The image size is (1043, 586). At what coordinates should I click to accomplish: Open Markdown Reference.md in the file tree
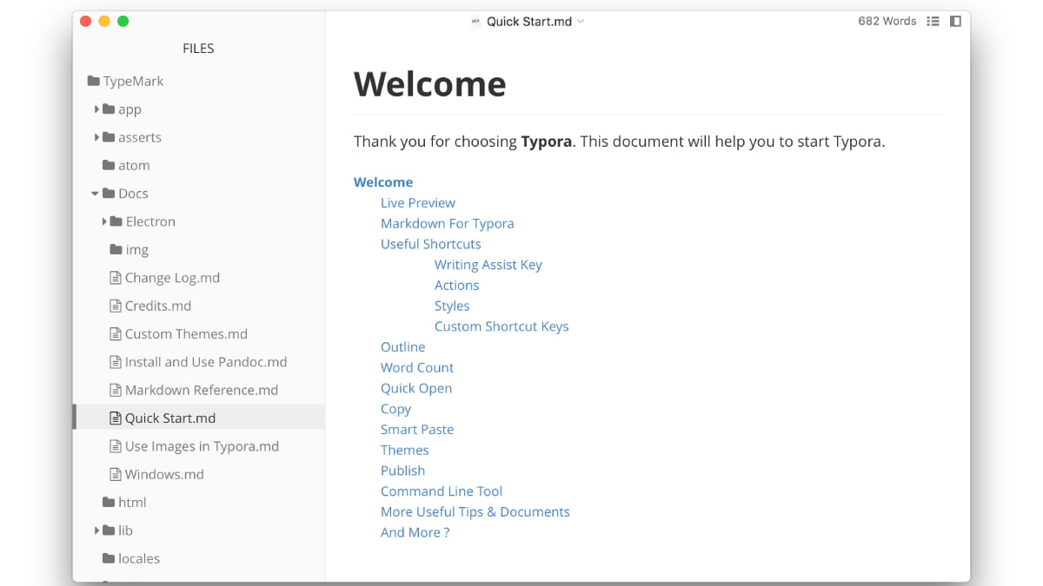click(x=201, y=390)
